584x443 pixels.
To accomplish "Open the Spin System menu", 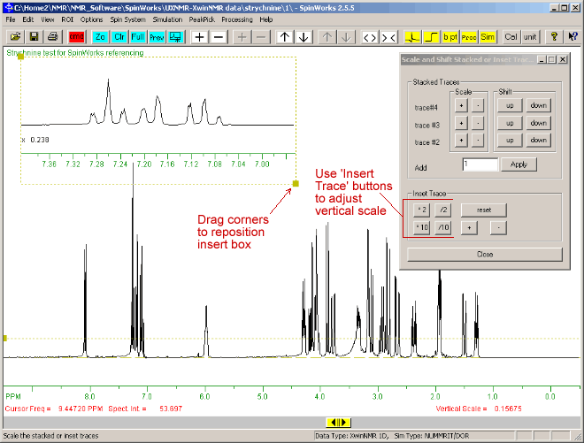I will (127, 19).
